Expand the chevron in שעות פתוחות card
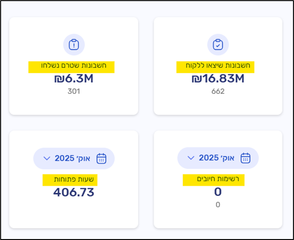The image size is (294, 240). coord(47,158)
